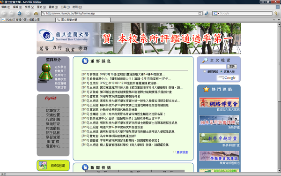The height and width of the screenshot is (176, 281).
Task: Open the 網路博覽會 banner
Action: 219,102
